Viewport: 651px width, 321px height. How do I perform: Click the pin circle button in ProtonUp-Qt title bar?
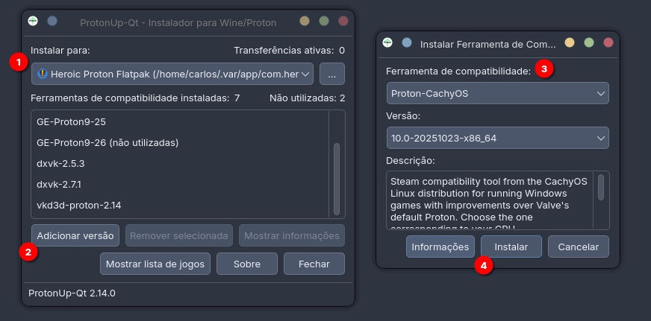(52, 22)
